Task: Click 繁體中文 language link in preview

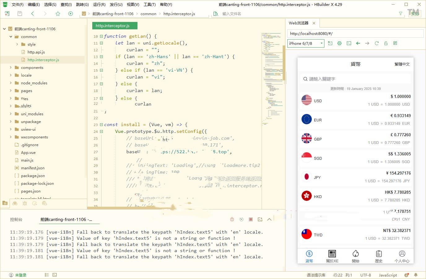Action: point(402,64)
